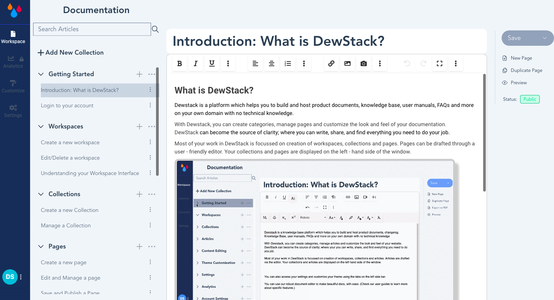The width and height of the screenshot is (554, 300).
Task: Toggle Underline formatting in editor toolbar
Action: (x=212, y=64)
